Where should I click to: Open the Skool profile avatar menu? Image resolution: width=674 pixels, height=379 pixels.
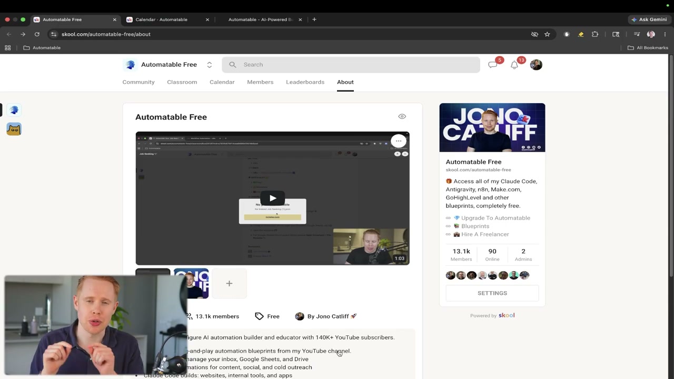coord(536,65)
